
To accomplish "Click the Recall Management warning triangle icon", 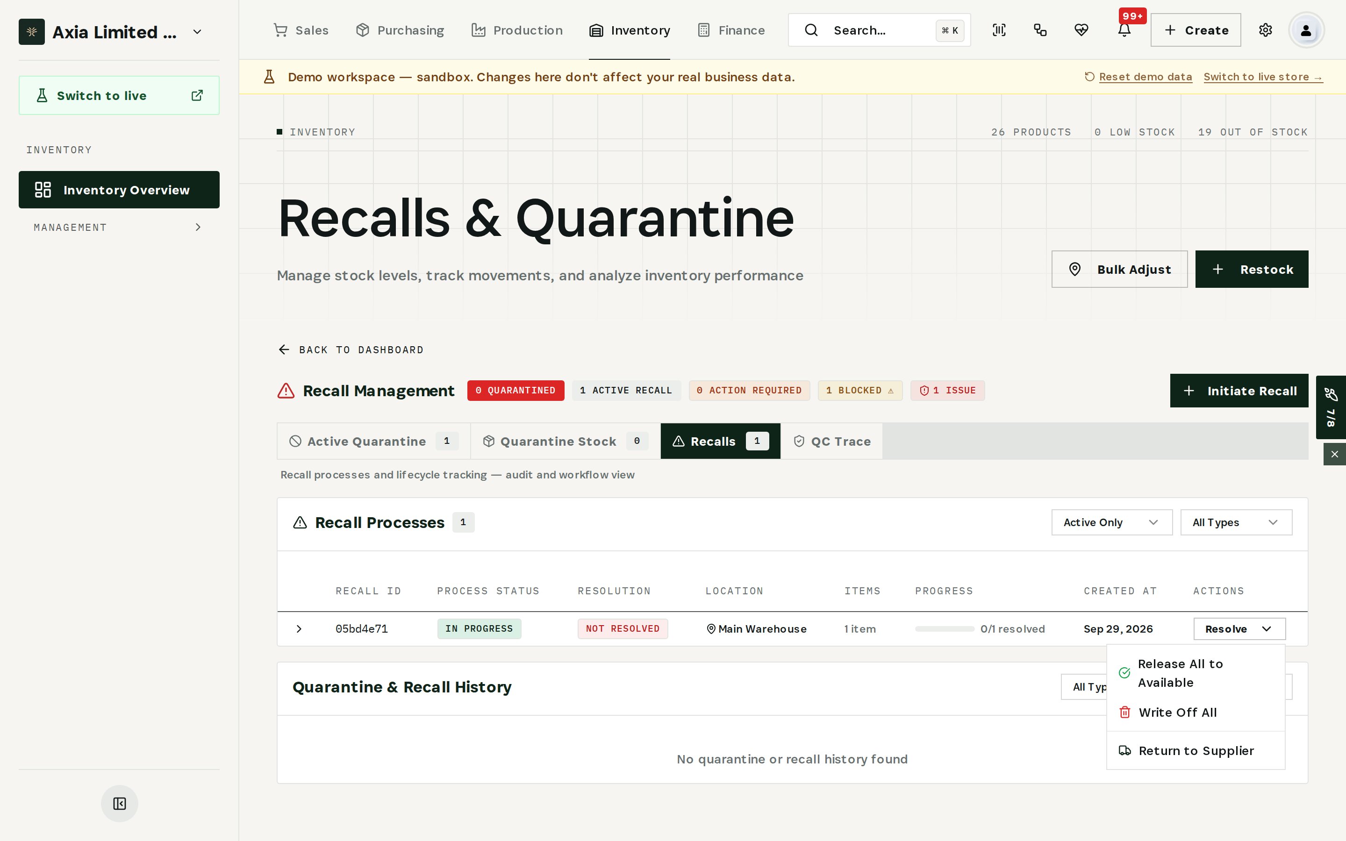I will (x=286, y=391).
